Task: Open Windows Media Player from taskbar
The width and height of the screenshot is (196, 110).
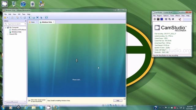Action: point(11,108)
